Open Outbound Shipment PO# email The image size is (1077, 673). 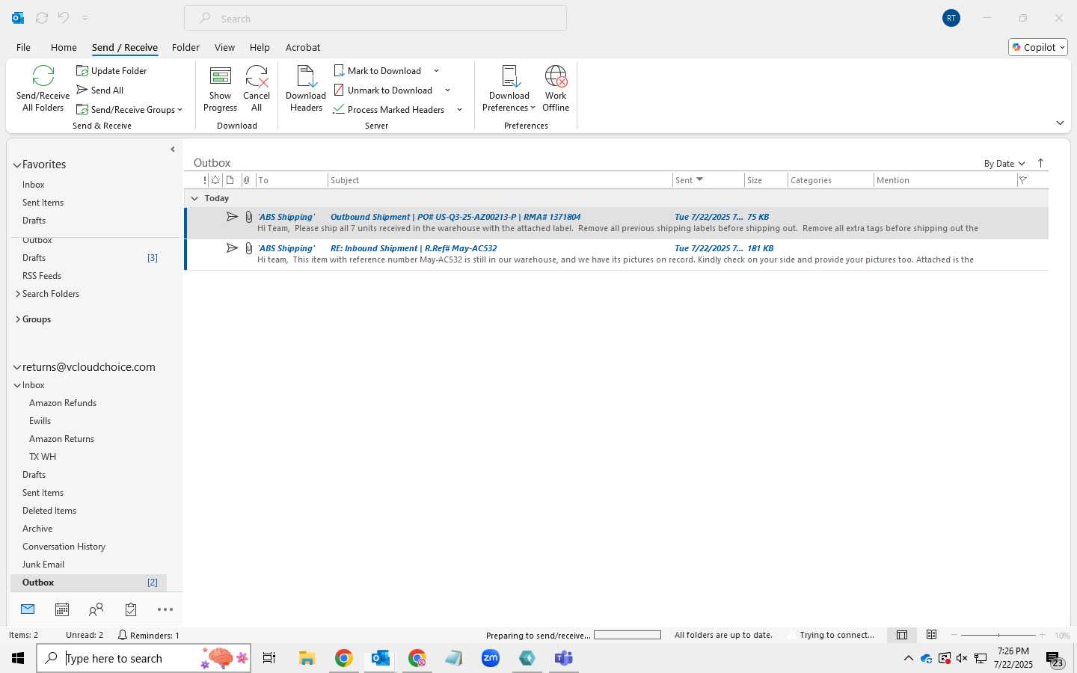pyautogui.click(x=616, y=223)
